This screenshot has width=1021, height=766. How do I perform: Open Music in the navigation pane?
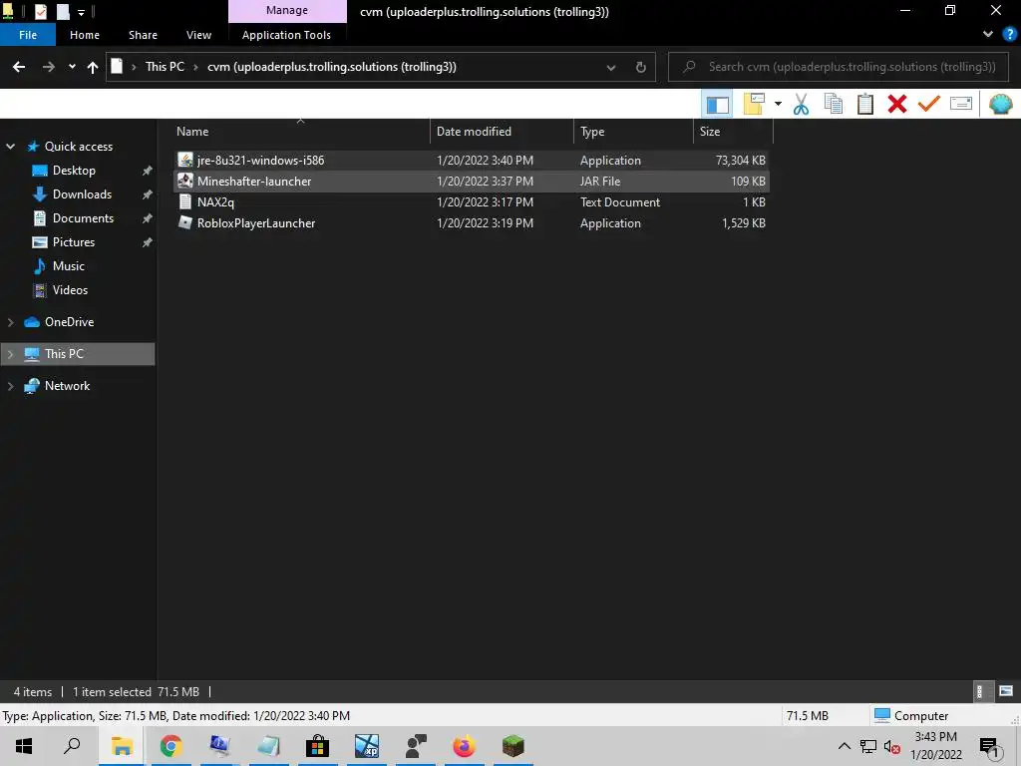pyautogui.click(x=69, y=266)
